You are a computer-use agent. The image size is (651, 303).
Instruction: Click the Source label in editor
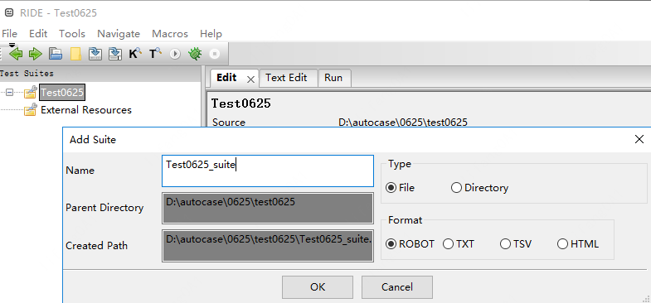click(229, 123)
